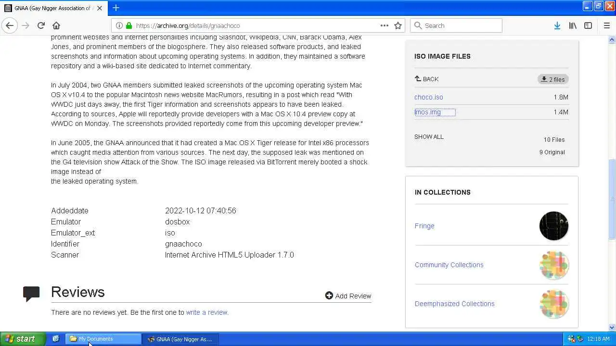Screen dimensions: 616x346
Task: Click the ISO IMAGE FILES heading
Action: click(442, 56)
